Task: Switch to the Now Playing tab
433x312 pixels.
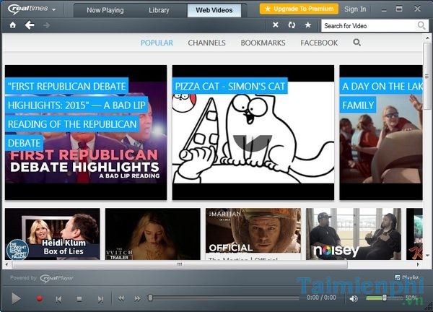Action: pos(105,10)
